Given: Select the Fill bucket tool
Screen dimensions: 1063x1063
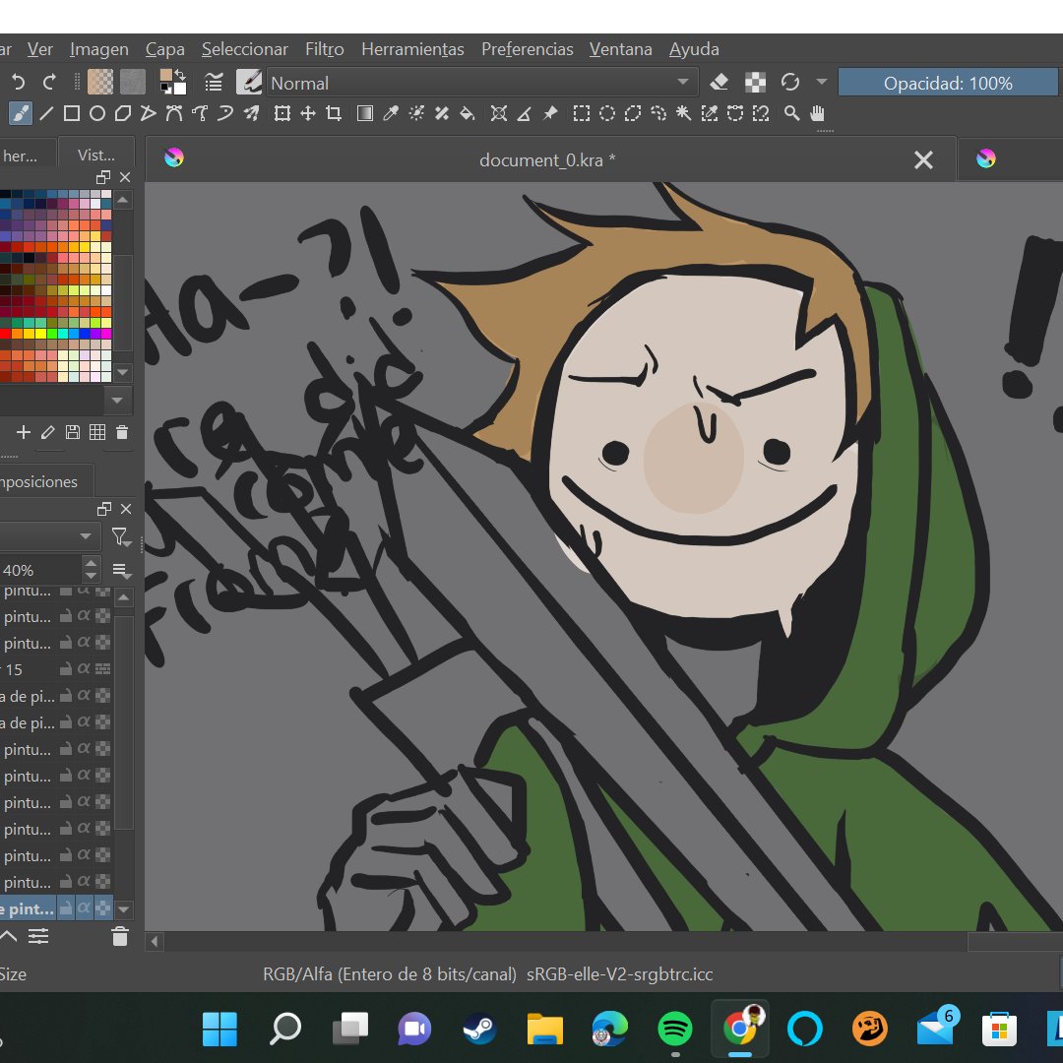Looking at the screenshot, I should (468, 113).
